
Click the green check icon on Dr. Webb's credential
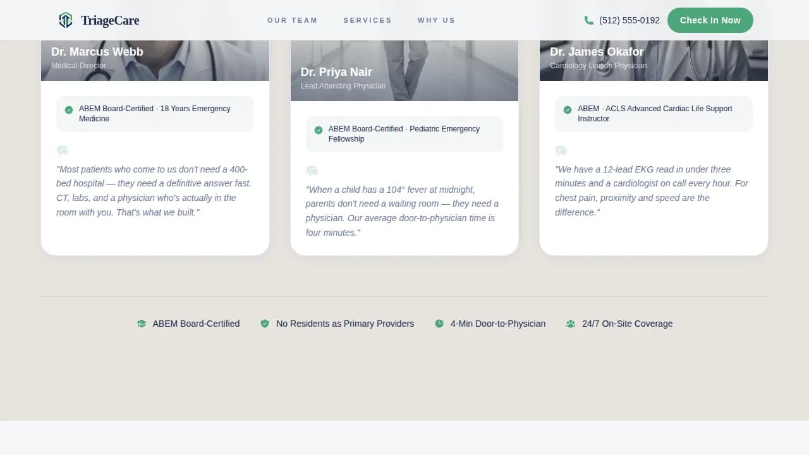tap(68, 110)
